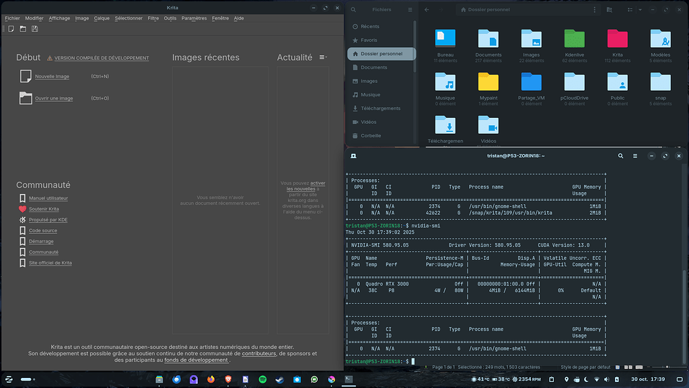Open the Filtre menu in Krita
Screen dimensions: 689x388
pyautogui.click(x=153, y=18)
